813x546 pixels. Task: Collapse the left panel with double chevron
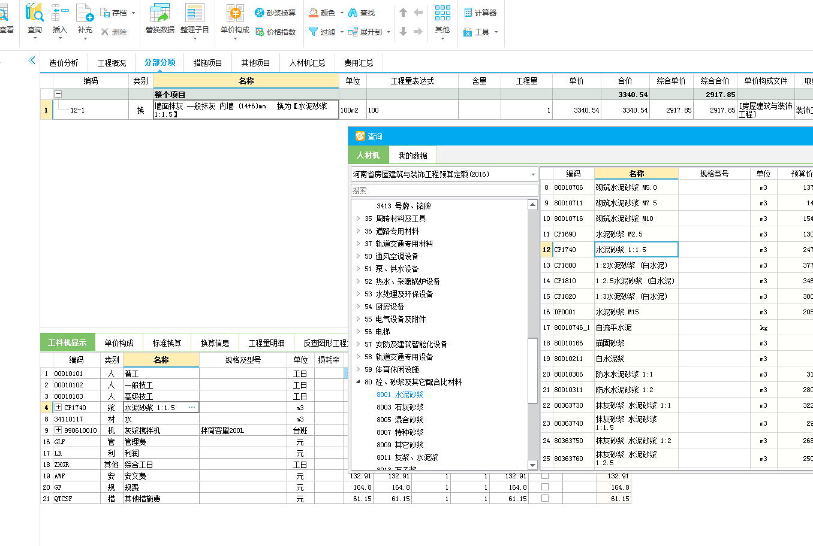pos(32,60)
